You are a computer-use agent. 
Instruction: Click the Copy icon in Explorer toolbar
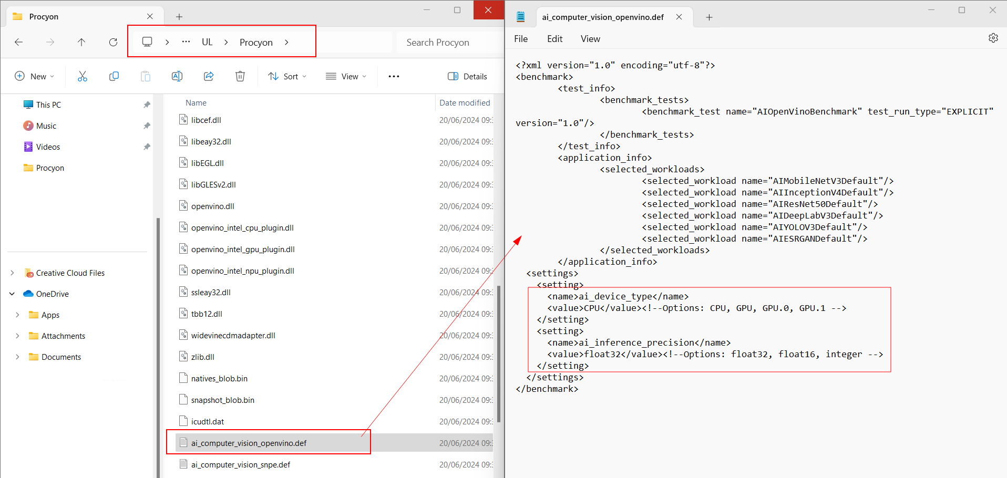(x=114, y=76)
